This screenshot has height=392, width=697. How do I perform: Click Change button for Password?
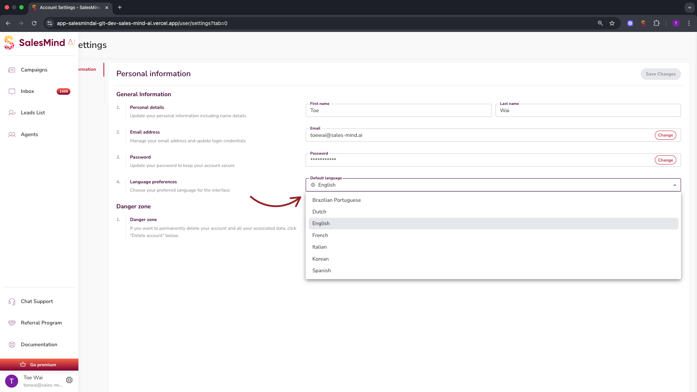pos(665,160)
